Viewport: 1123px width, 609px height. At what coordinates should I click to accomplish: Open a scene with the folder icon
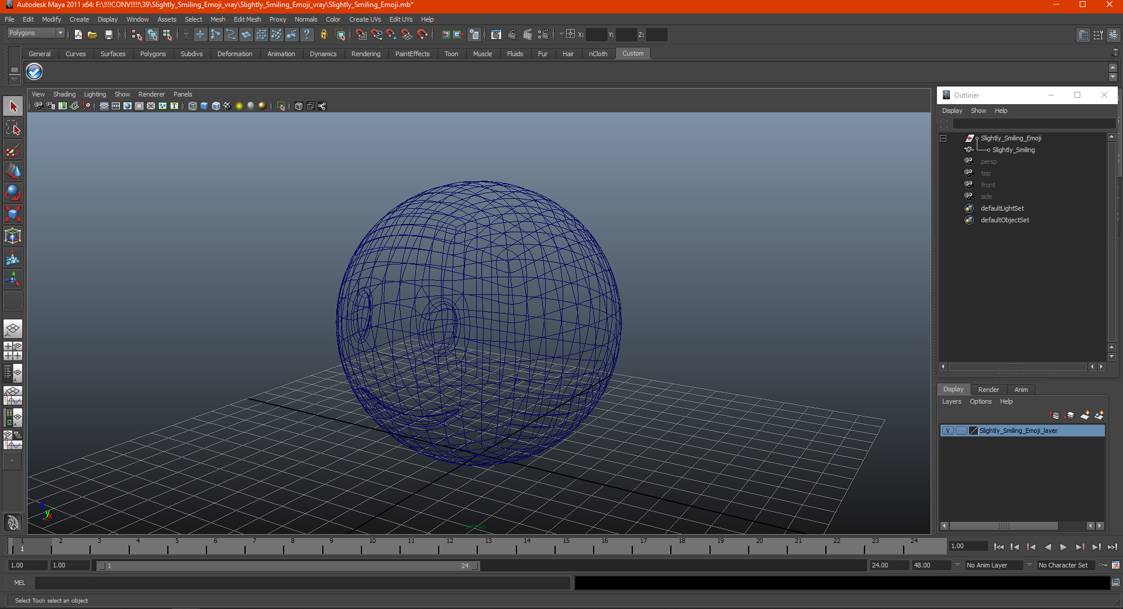click(x=92, y=35)
